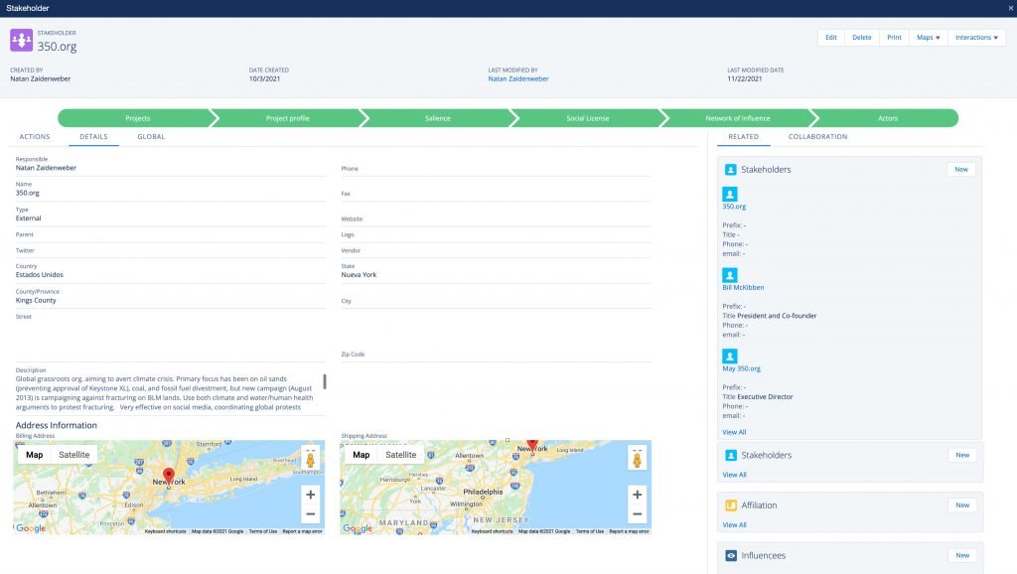
Task: Click the Responsible value Natan Zaidenweber
Action: pos(46,168)
